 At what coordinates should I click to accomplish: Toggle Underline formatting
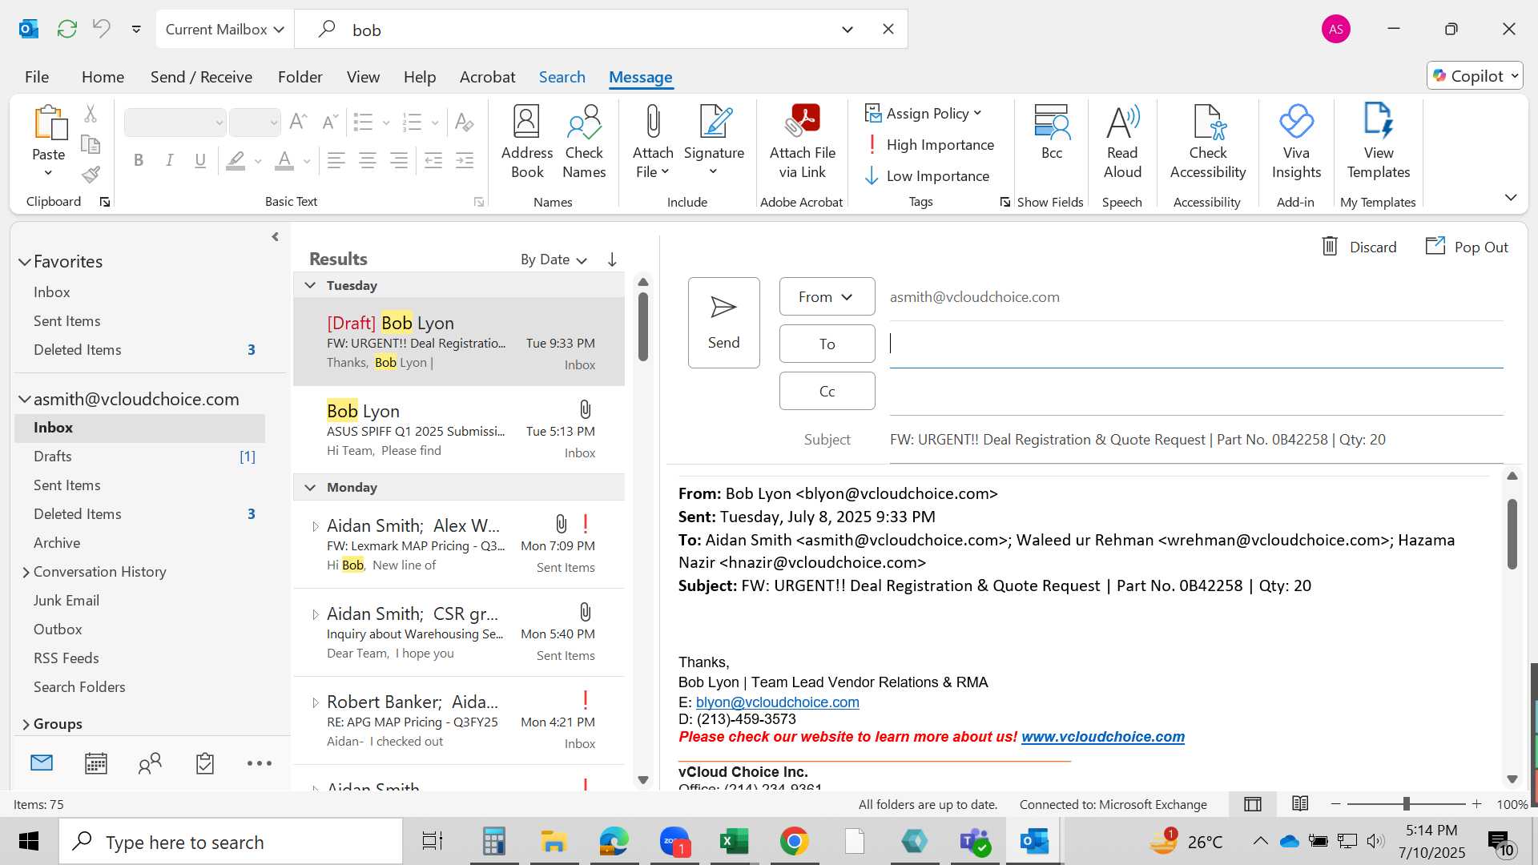tap(200, 160)
